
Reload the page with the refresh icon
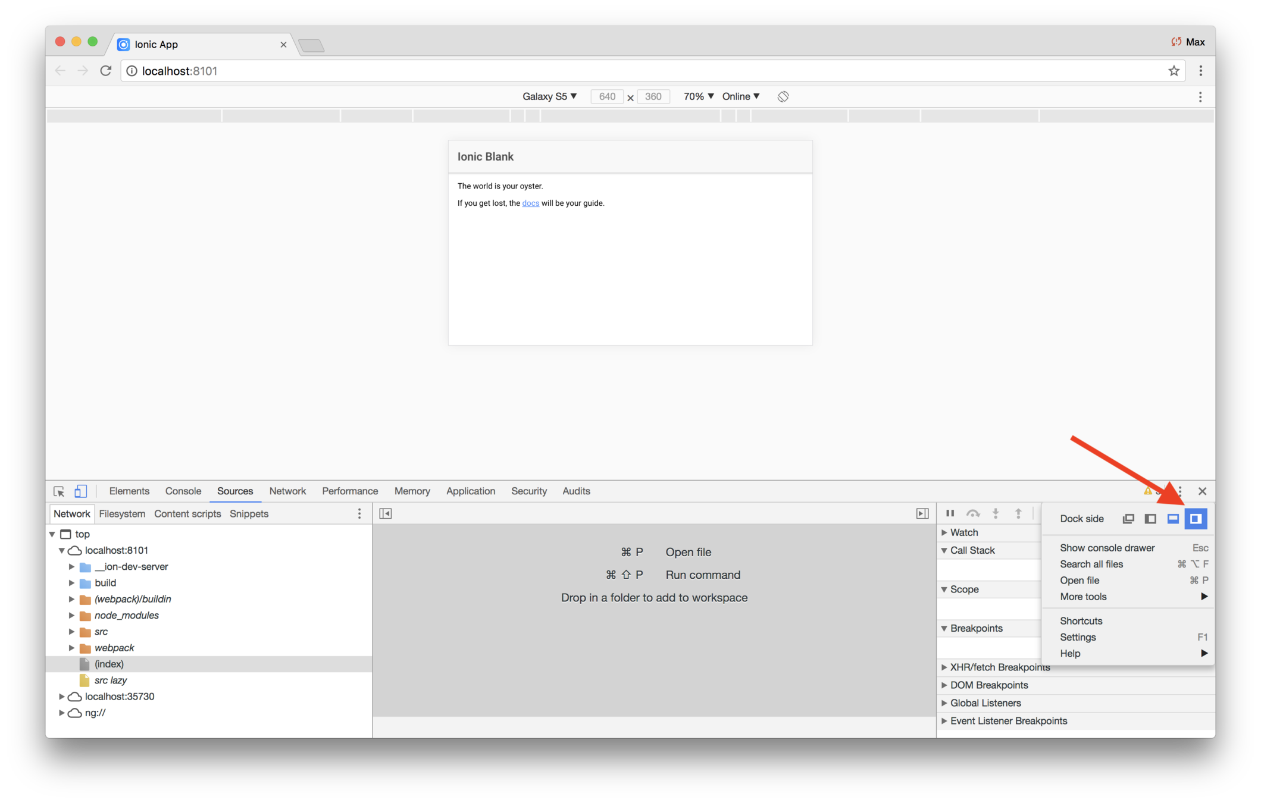point(106,71)
